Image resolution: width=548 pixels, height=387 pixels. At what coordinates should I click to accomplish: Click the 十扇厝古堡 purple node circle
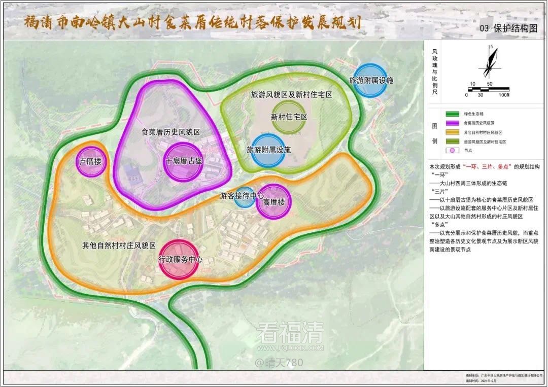point(184,162)
